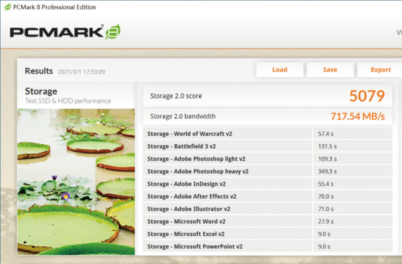The height and width of the screenshot is (264, 402).
Task: Click the score value 5079
Action: [x=367, y=96]
